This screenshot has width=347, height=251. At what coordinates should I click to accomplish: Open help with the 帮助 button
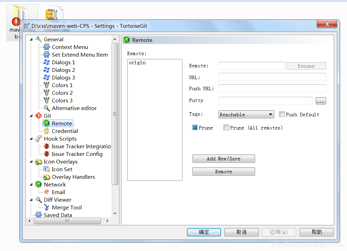pos(317,232)
